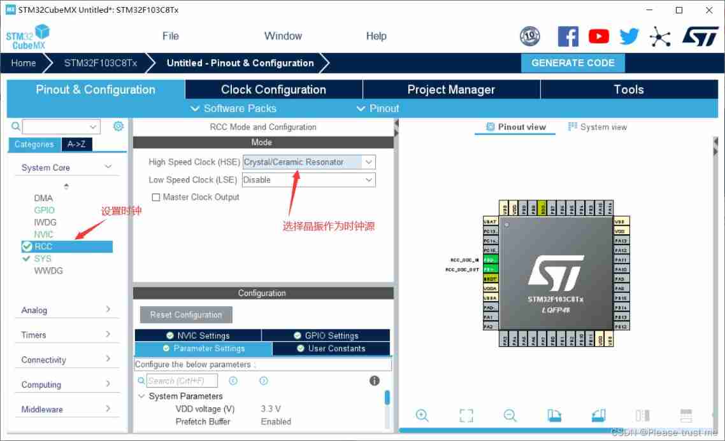Click the configuration parameters scrollbar thumb

387,398
